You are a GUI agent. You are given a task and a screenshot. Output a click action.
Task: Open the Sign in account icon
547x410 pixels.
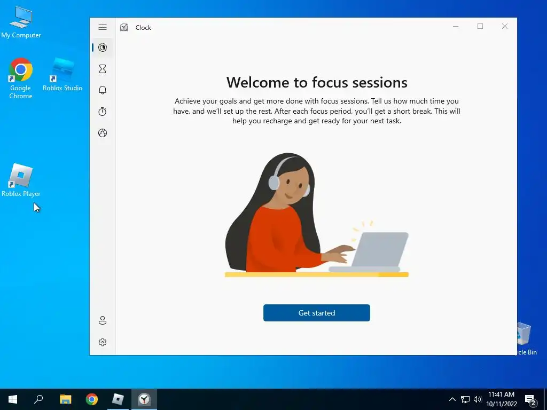(x=103, y=320)
